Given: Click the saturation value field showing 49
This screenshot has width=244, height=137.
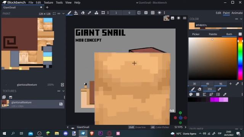Looking at the screenshot, I should (207, 84).
